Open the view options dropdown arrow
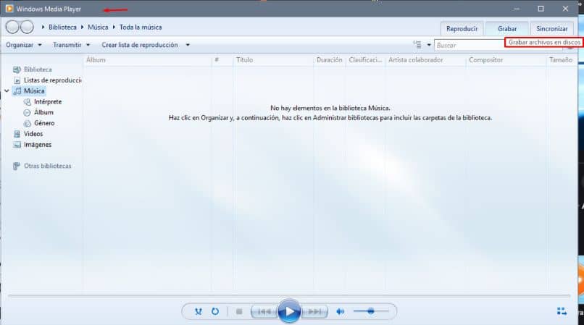Image resolution: width=584 pixels, height=325 pixels. coord(429,45)
